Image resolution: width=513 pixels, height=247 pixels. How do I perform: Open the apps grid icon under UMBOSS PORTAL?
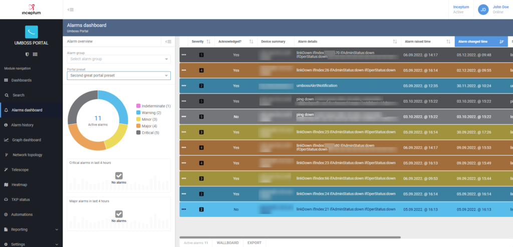(x=35, y=54)
